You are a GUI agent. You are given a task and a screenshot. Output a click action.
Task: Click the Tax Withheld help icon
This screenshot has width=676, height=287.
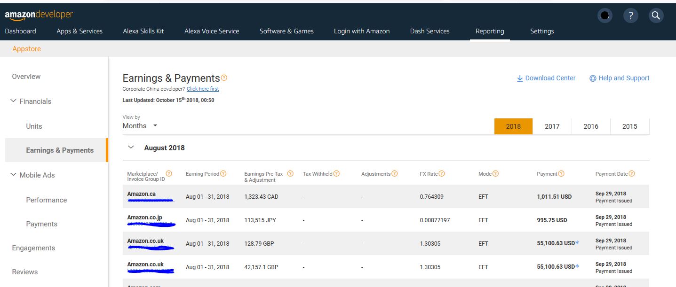click(x=337, y=174)
